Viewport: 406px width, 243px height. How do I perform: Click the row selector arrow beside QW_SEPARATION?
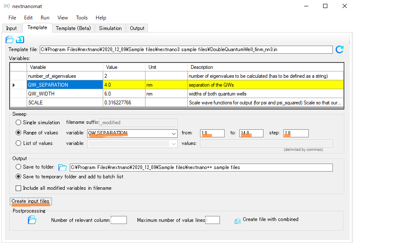click(x=14, y=85)
